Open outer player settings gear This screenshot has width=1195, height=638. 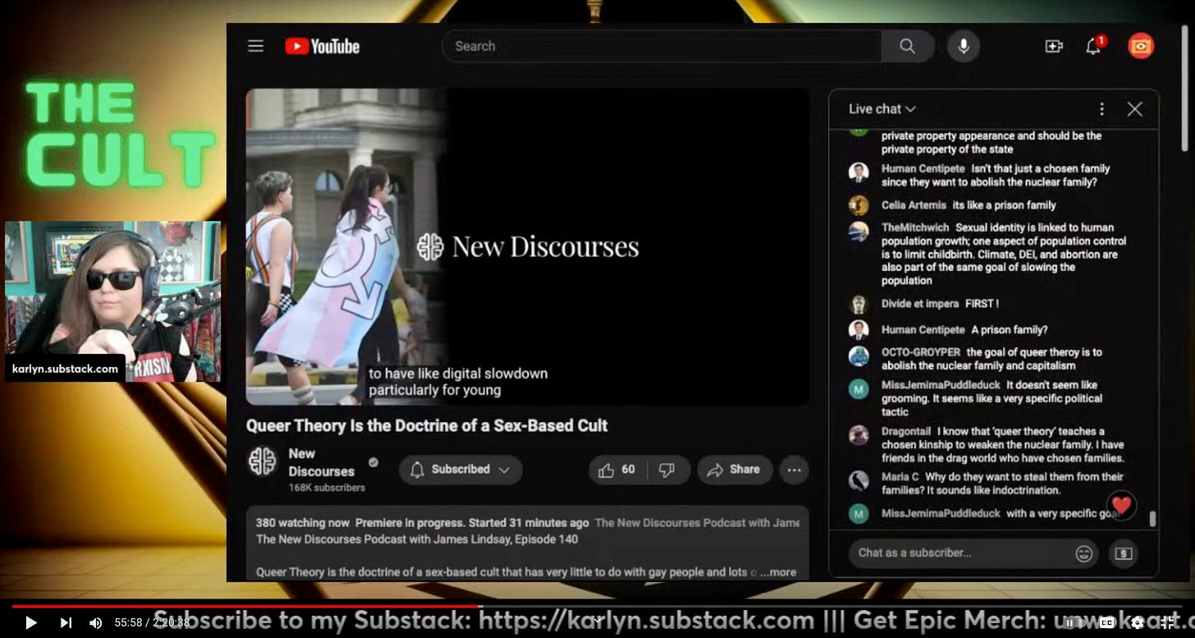pos(1138,623)
